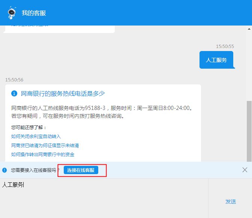Click the 您需要接入在线客服吗 prompt text
Image resolution: width=252 pixels, height=218 pixels.
(x=35, y=170)
